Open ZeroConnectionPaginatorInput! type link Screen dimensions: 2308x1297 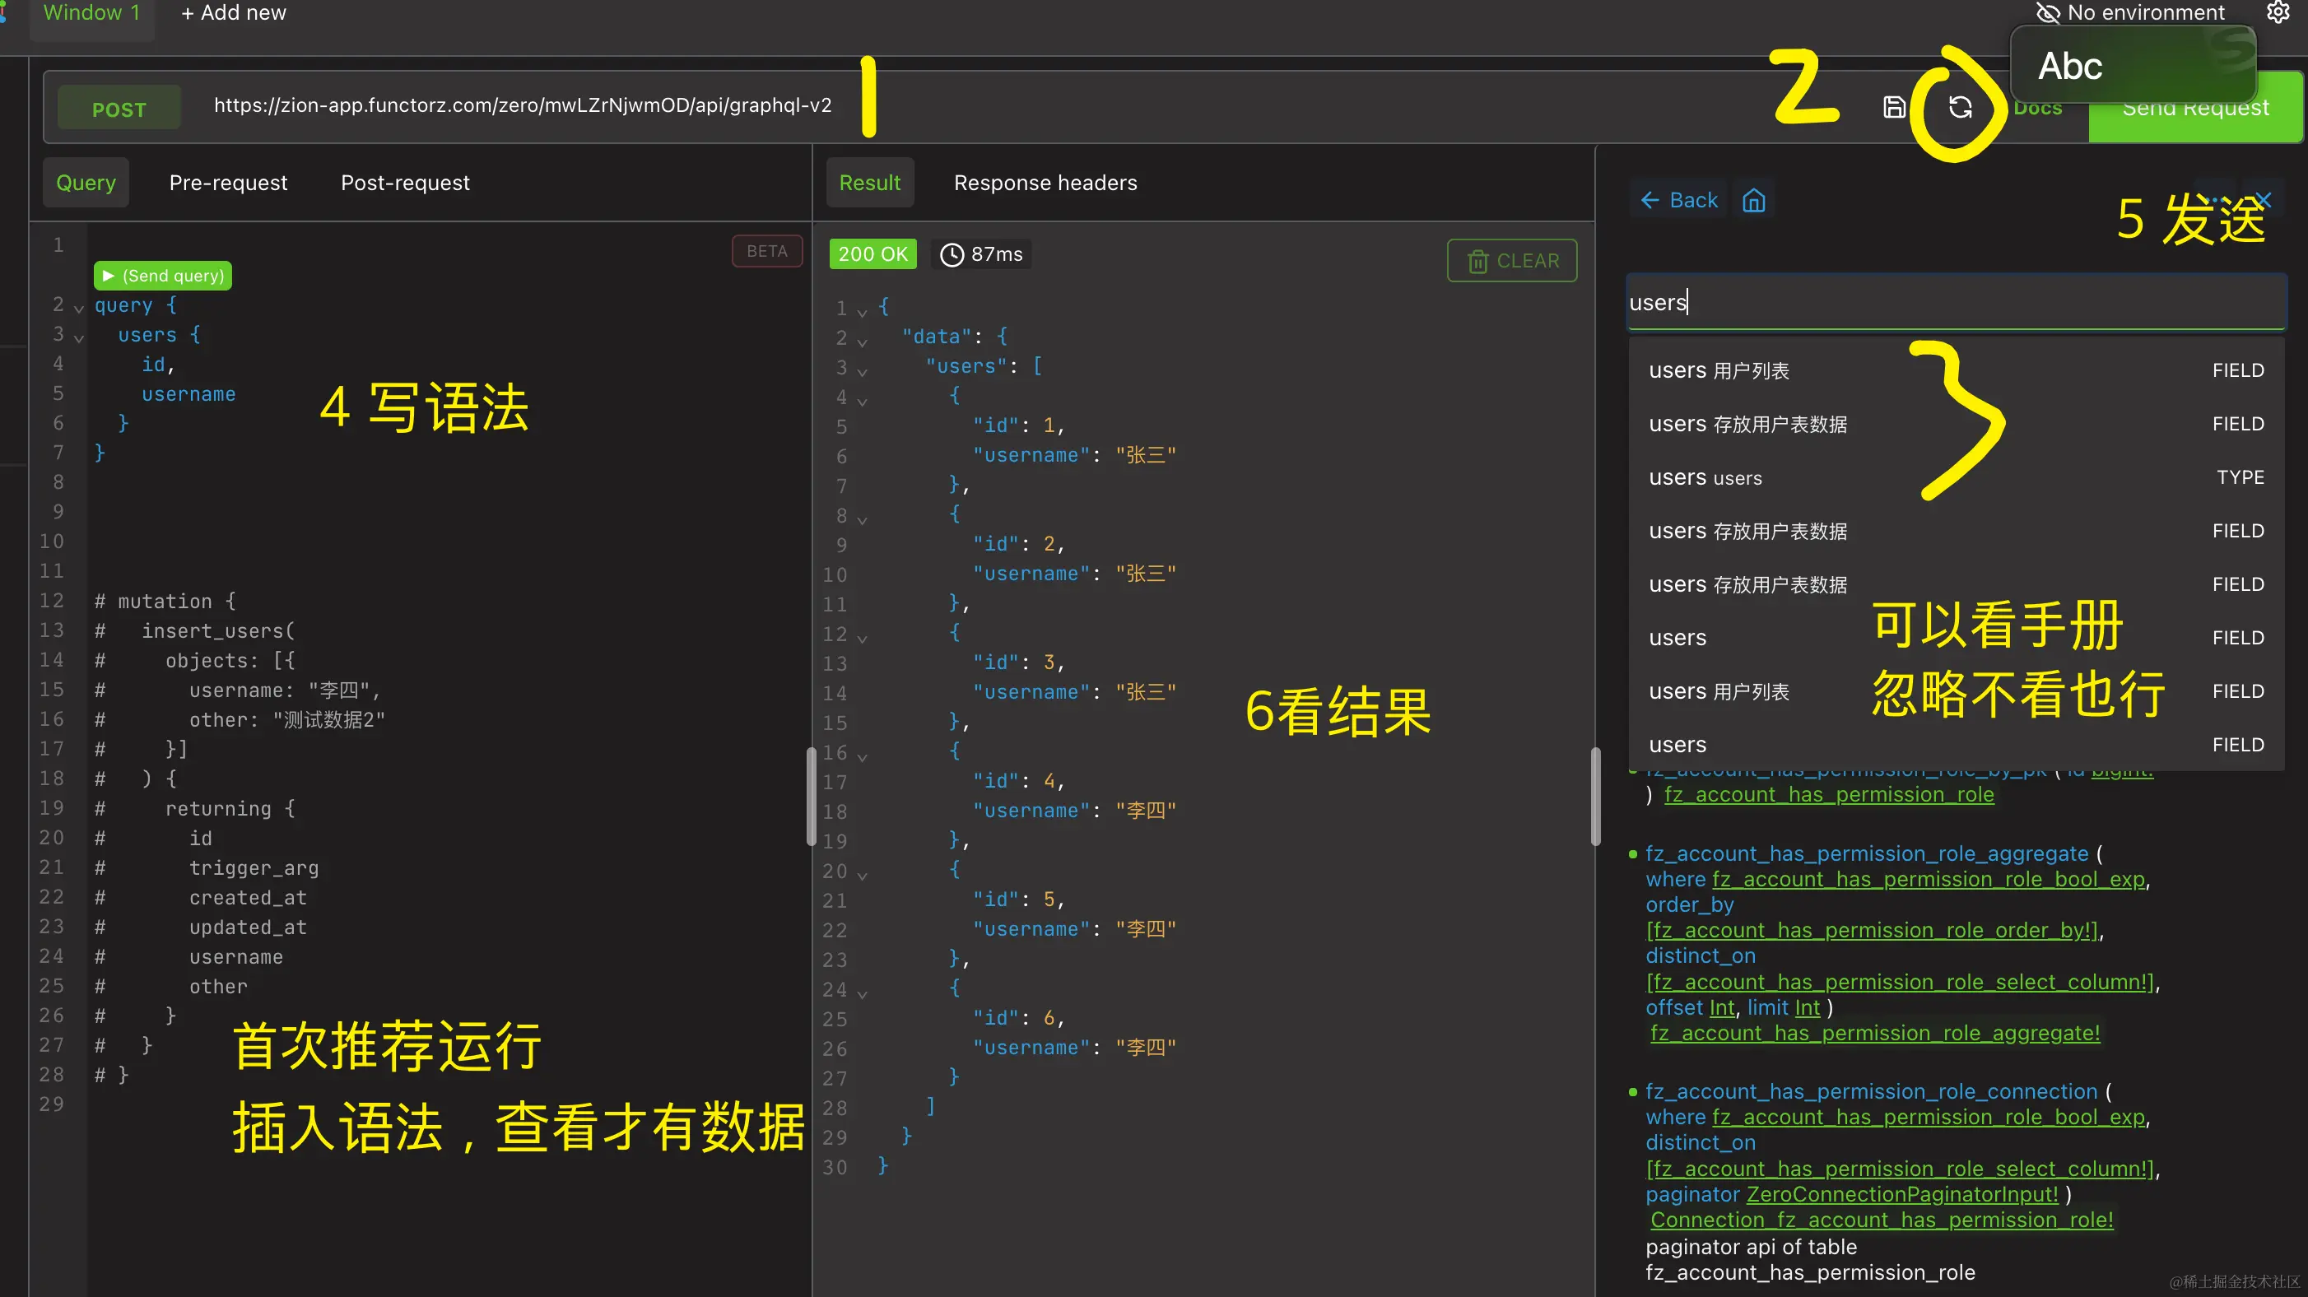coord(1902,1195)
